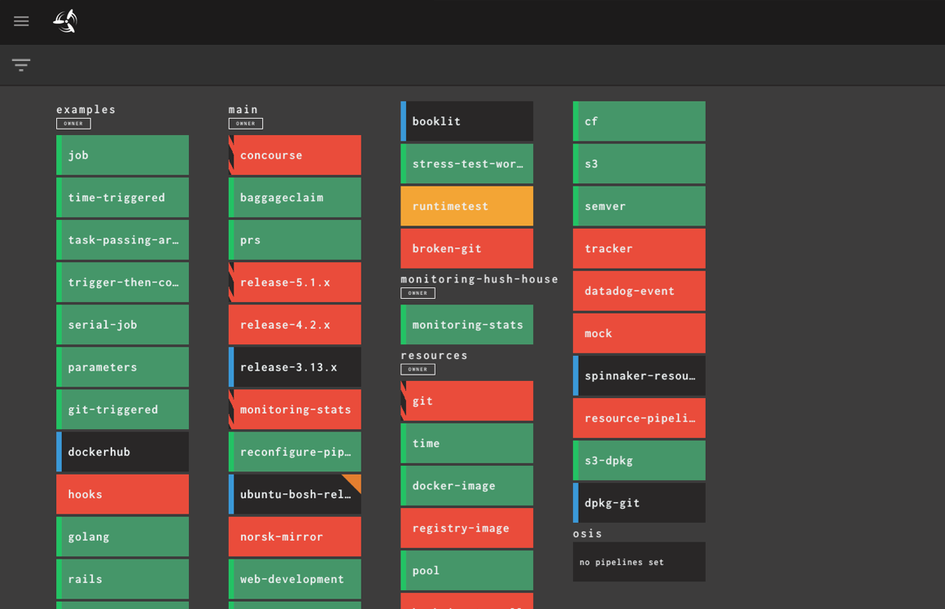
Task: Unpause the spinnaker-resource pipeline
Action: pyautogui.click(x=575, y=375)
